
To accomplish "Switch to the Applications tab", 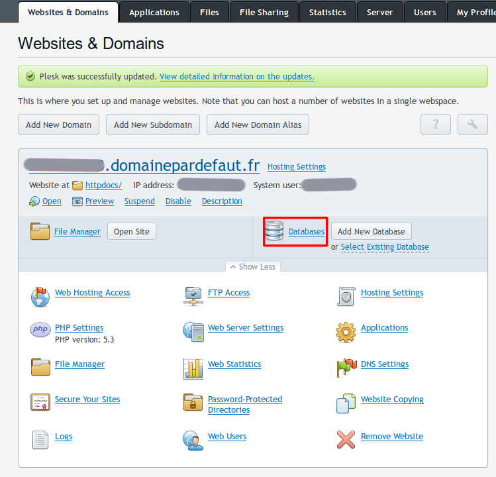I will coord(154,12).
